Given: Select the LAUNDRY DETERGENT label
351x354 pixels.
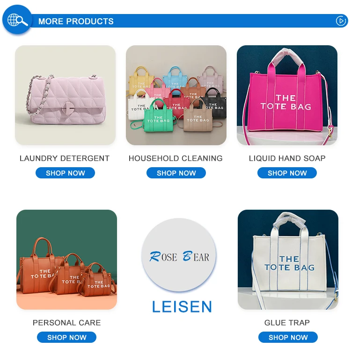Looking at the screenshot, I should [x=65, y=158].
